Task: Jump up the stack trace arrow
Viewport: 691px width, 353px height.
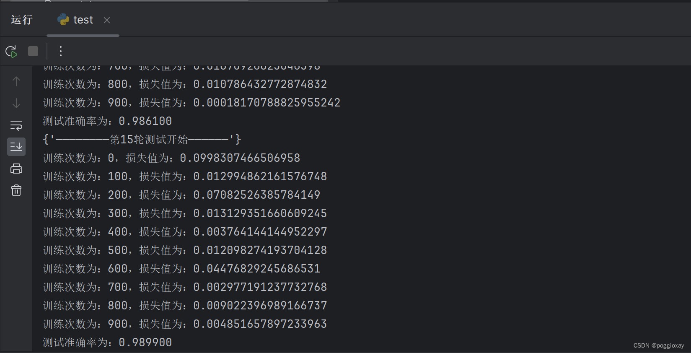Action: tap(16, 81)
